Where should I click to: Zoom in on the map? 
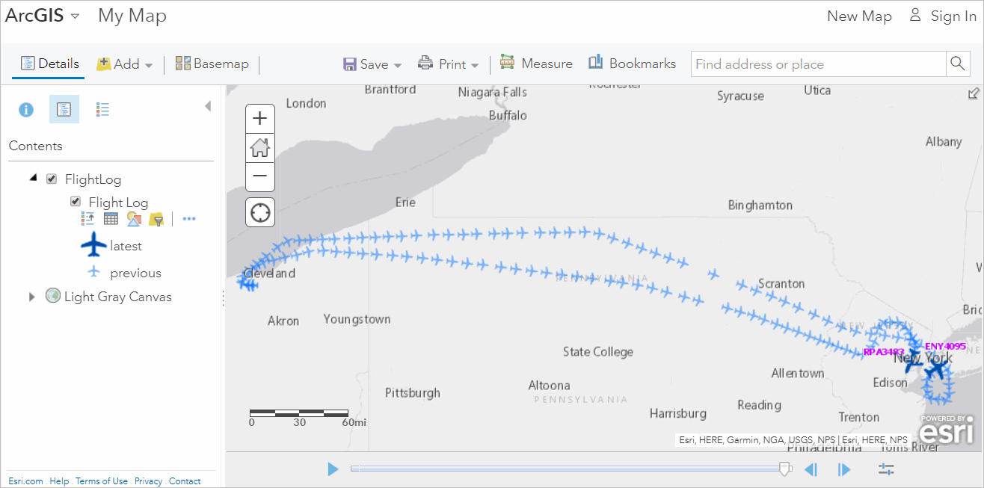coord(260,118)
